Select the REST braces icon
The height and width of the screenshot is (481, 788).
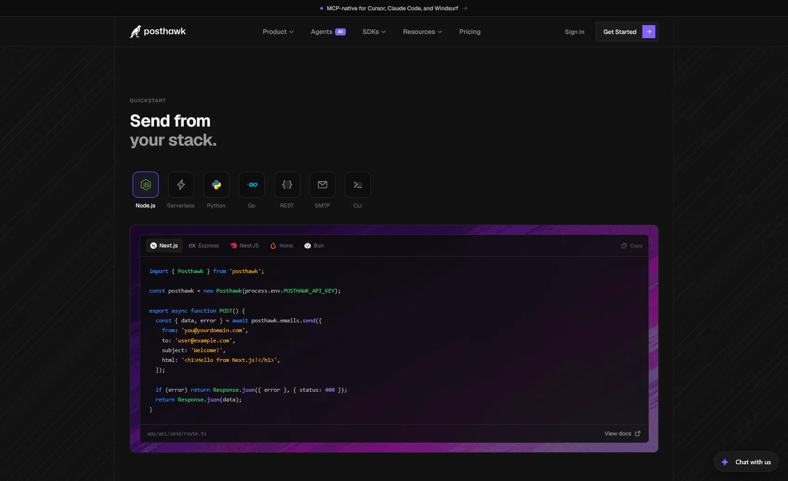(x=287, y=185)
